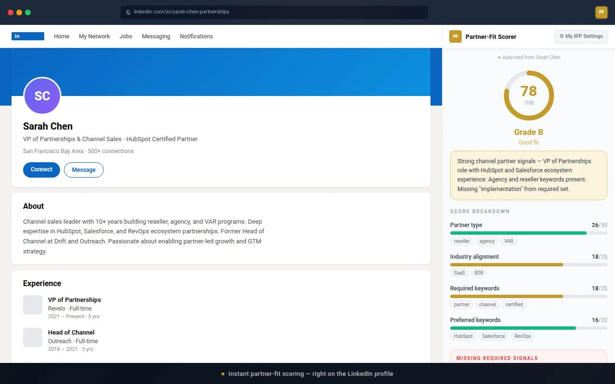The width and height of the screenshot is (615, 384).
Task: Open the Home nav item
Action: point(61,36)
